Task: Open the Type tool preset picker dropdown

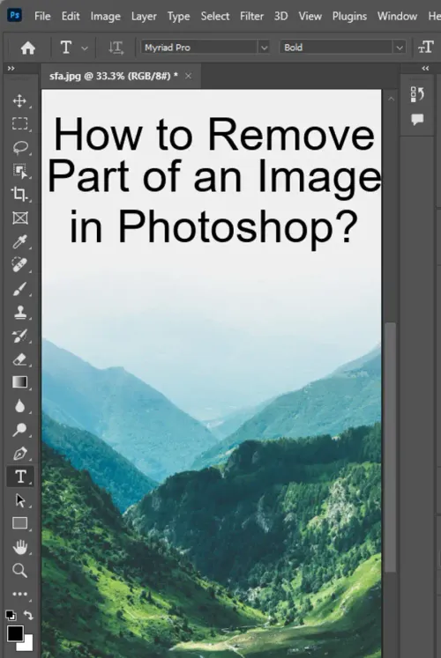Action: coord(85,48)
